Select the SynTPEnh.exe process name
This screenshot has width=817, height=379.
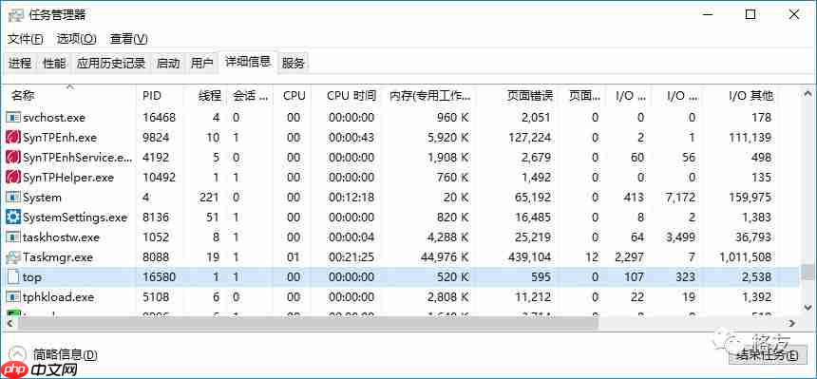pyautogui.click(x=60, y=138)
